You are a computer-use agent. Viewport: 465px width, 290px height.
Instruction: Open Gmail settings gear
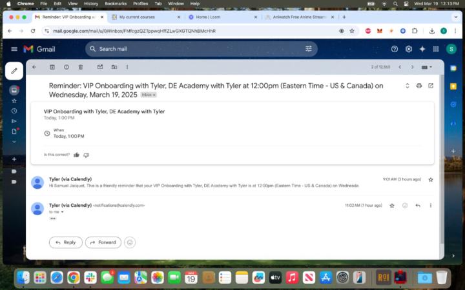click(x=408, y=49)
